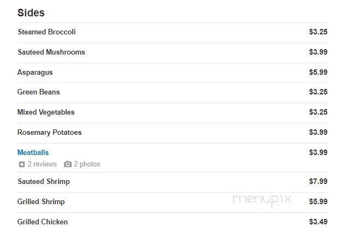360x244 pixels.
Task: Select the Steamed Broccoli item
Action: 47,32
